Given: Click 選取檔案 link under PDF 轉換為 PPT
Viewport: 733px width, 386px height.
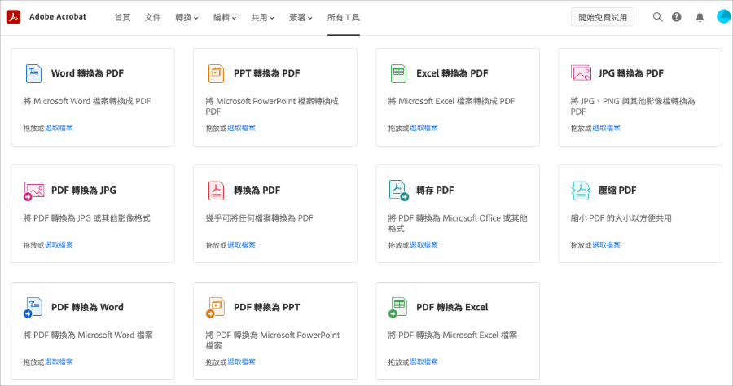Looking at the screenshot, I should click(x=241, y=362).
